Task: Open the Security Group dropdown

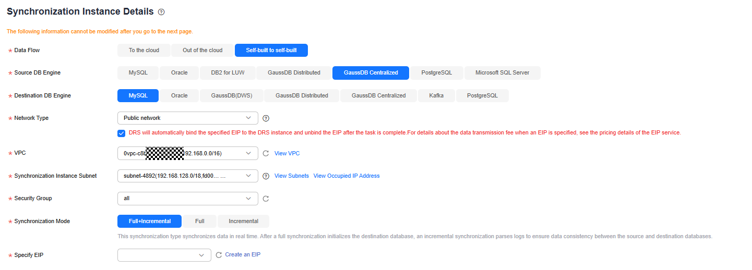Action: click(x=188, y=199)
